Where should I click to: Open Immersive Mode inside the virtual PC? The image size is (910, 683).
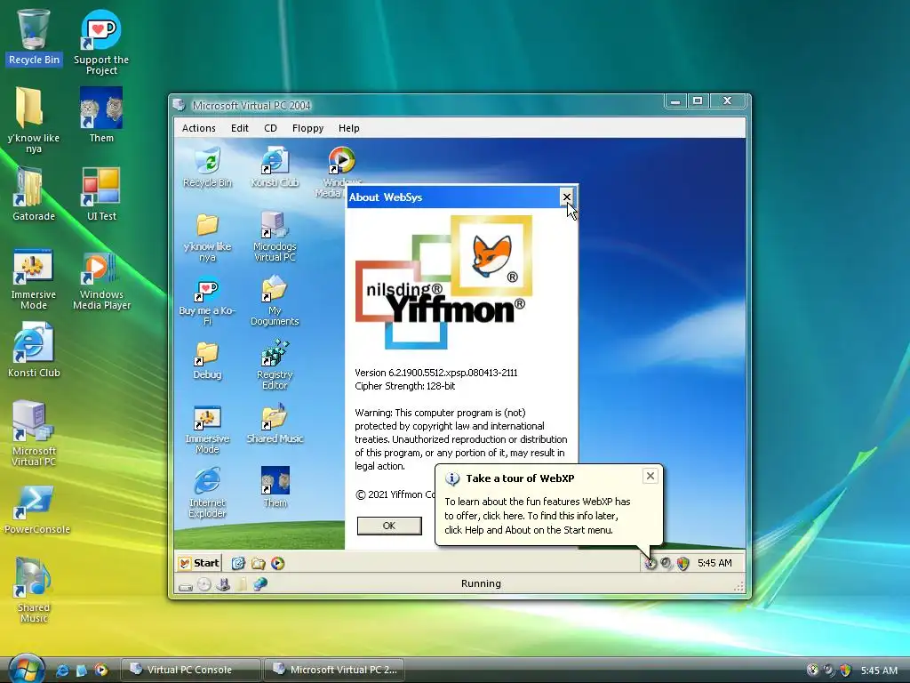[207, 429]
